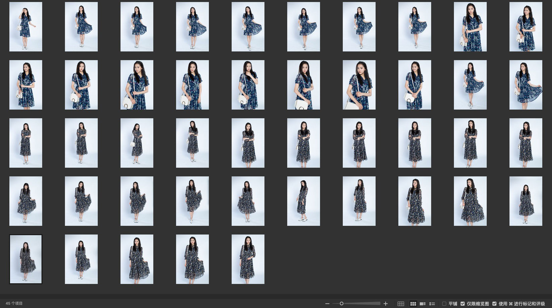Screen dimensions: 552x308
Task: Enable the 平铺 checkbox
Action: click(x=444, y=304)
